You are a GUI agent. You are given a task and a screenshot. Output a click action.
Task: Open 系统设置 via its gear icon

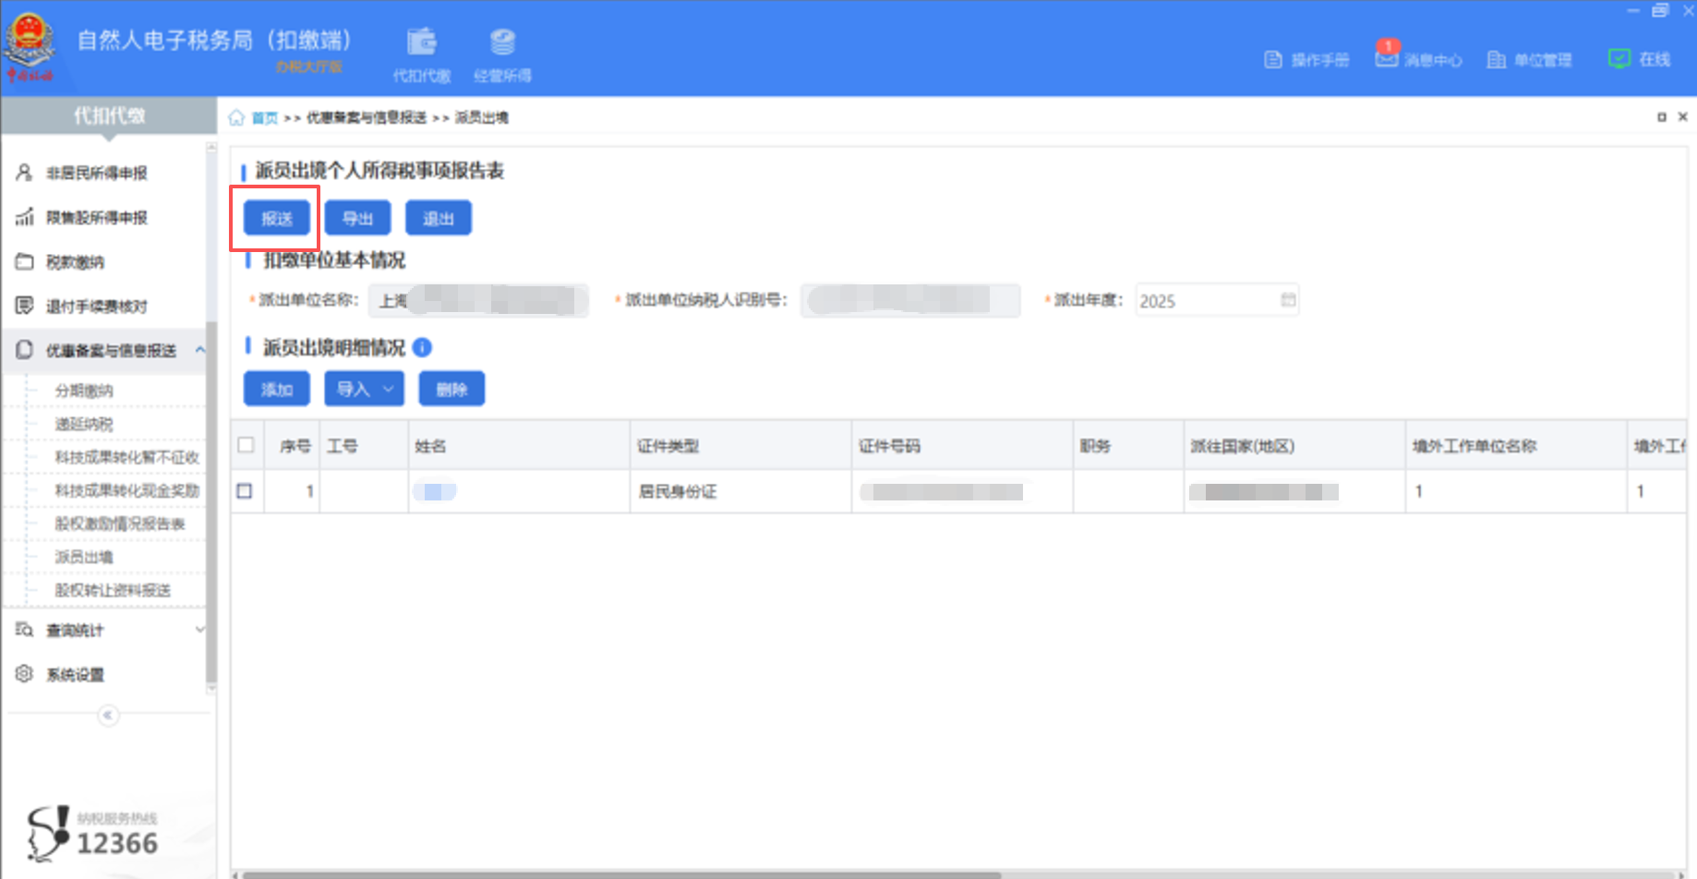pyautogui.click(x=22, y=674)
